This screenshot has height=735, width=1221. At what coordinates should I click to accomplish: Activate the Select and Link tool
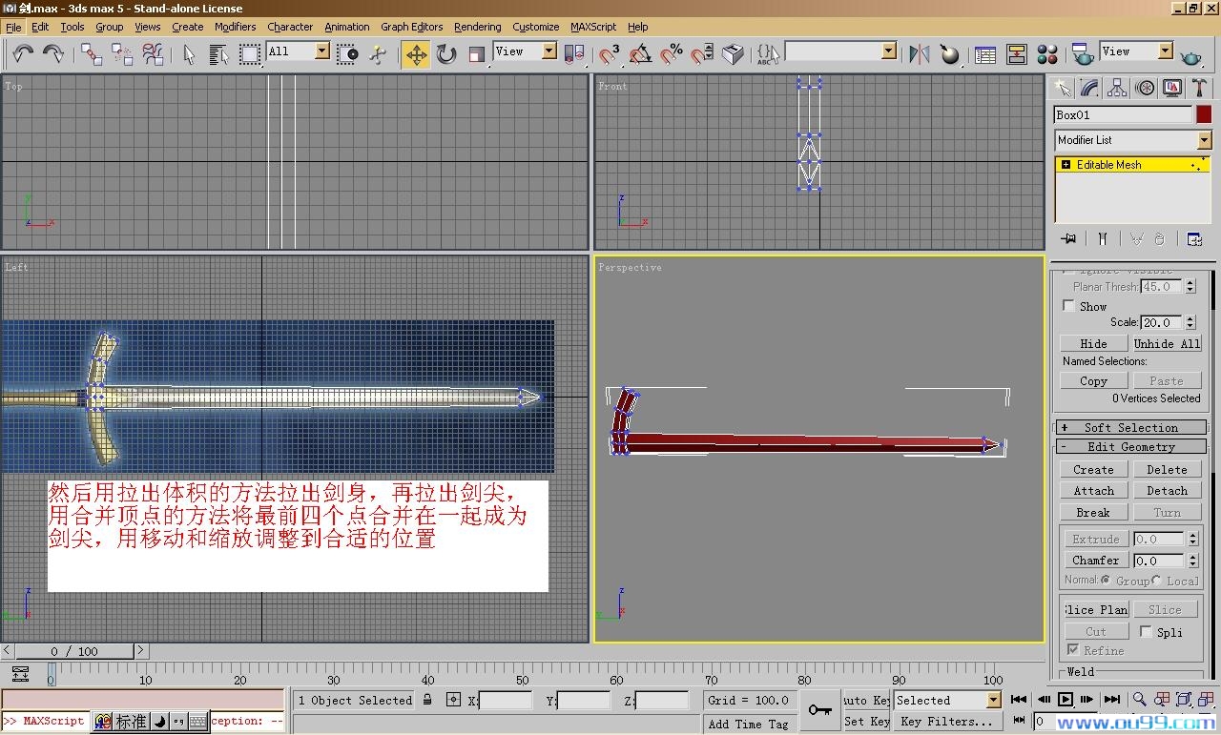(x=92, y=54)
